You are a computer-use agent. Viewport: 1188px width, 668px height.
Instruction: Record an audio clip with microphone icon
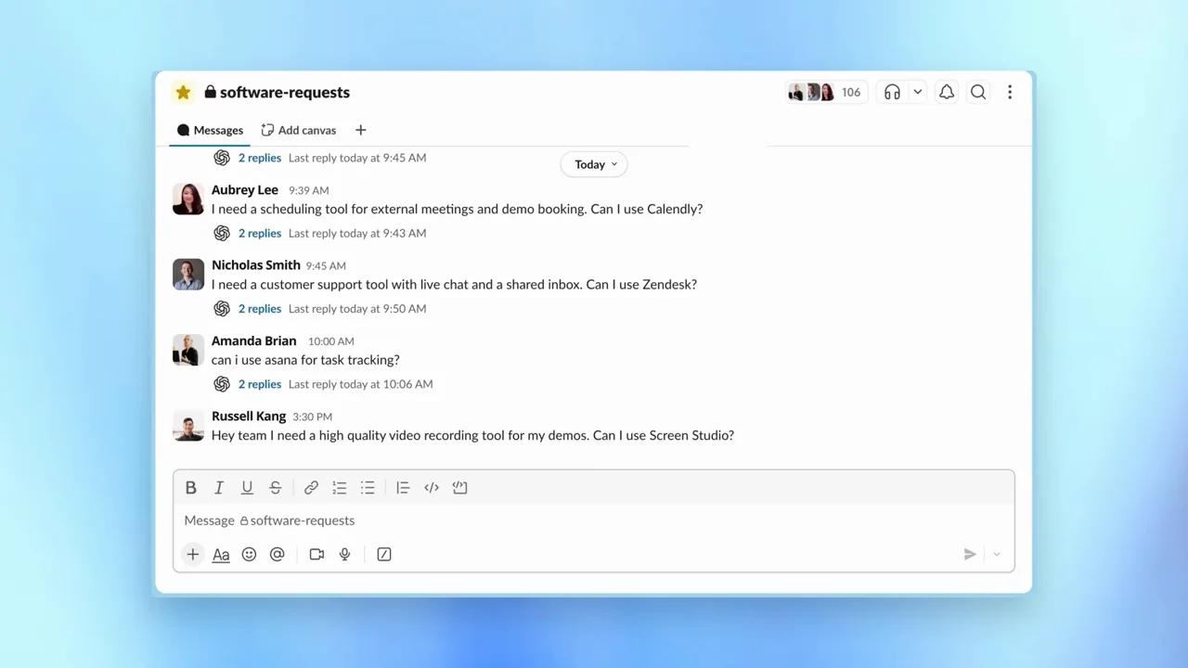click(344, 554)
